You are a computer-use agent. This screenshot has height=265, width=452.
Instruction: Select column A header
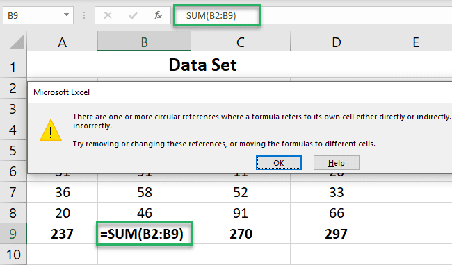(63, 42)
